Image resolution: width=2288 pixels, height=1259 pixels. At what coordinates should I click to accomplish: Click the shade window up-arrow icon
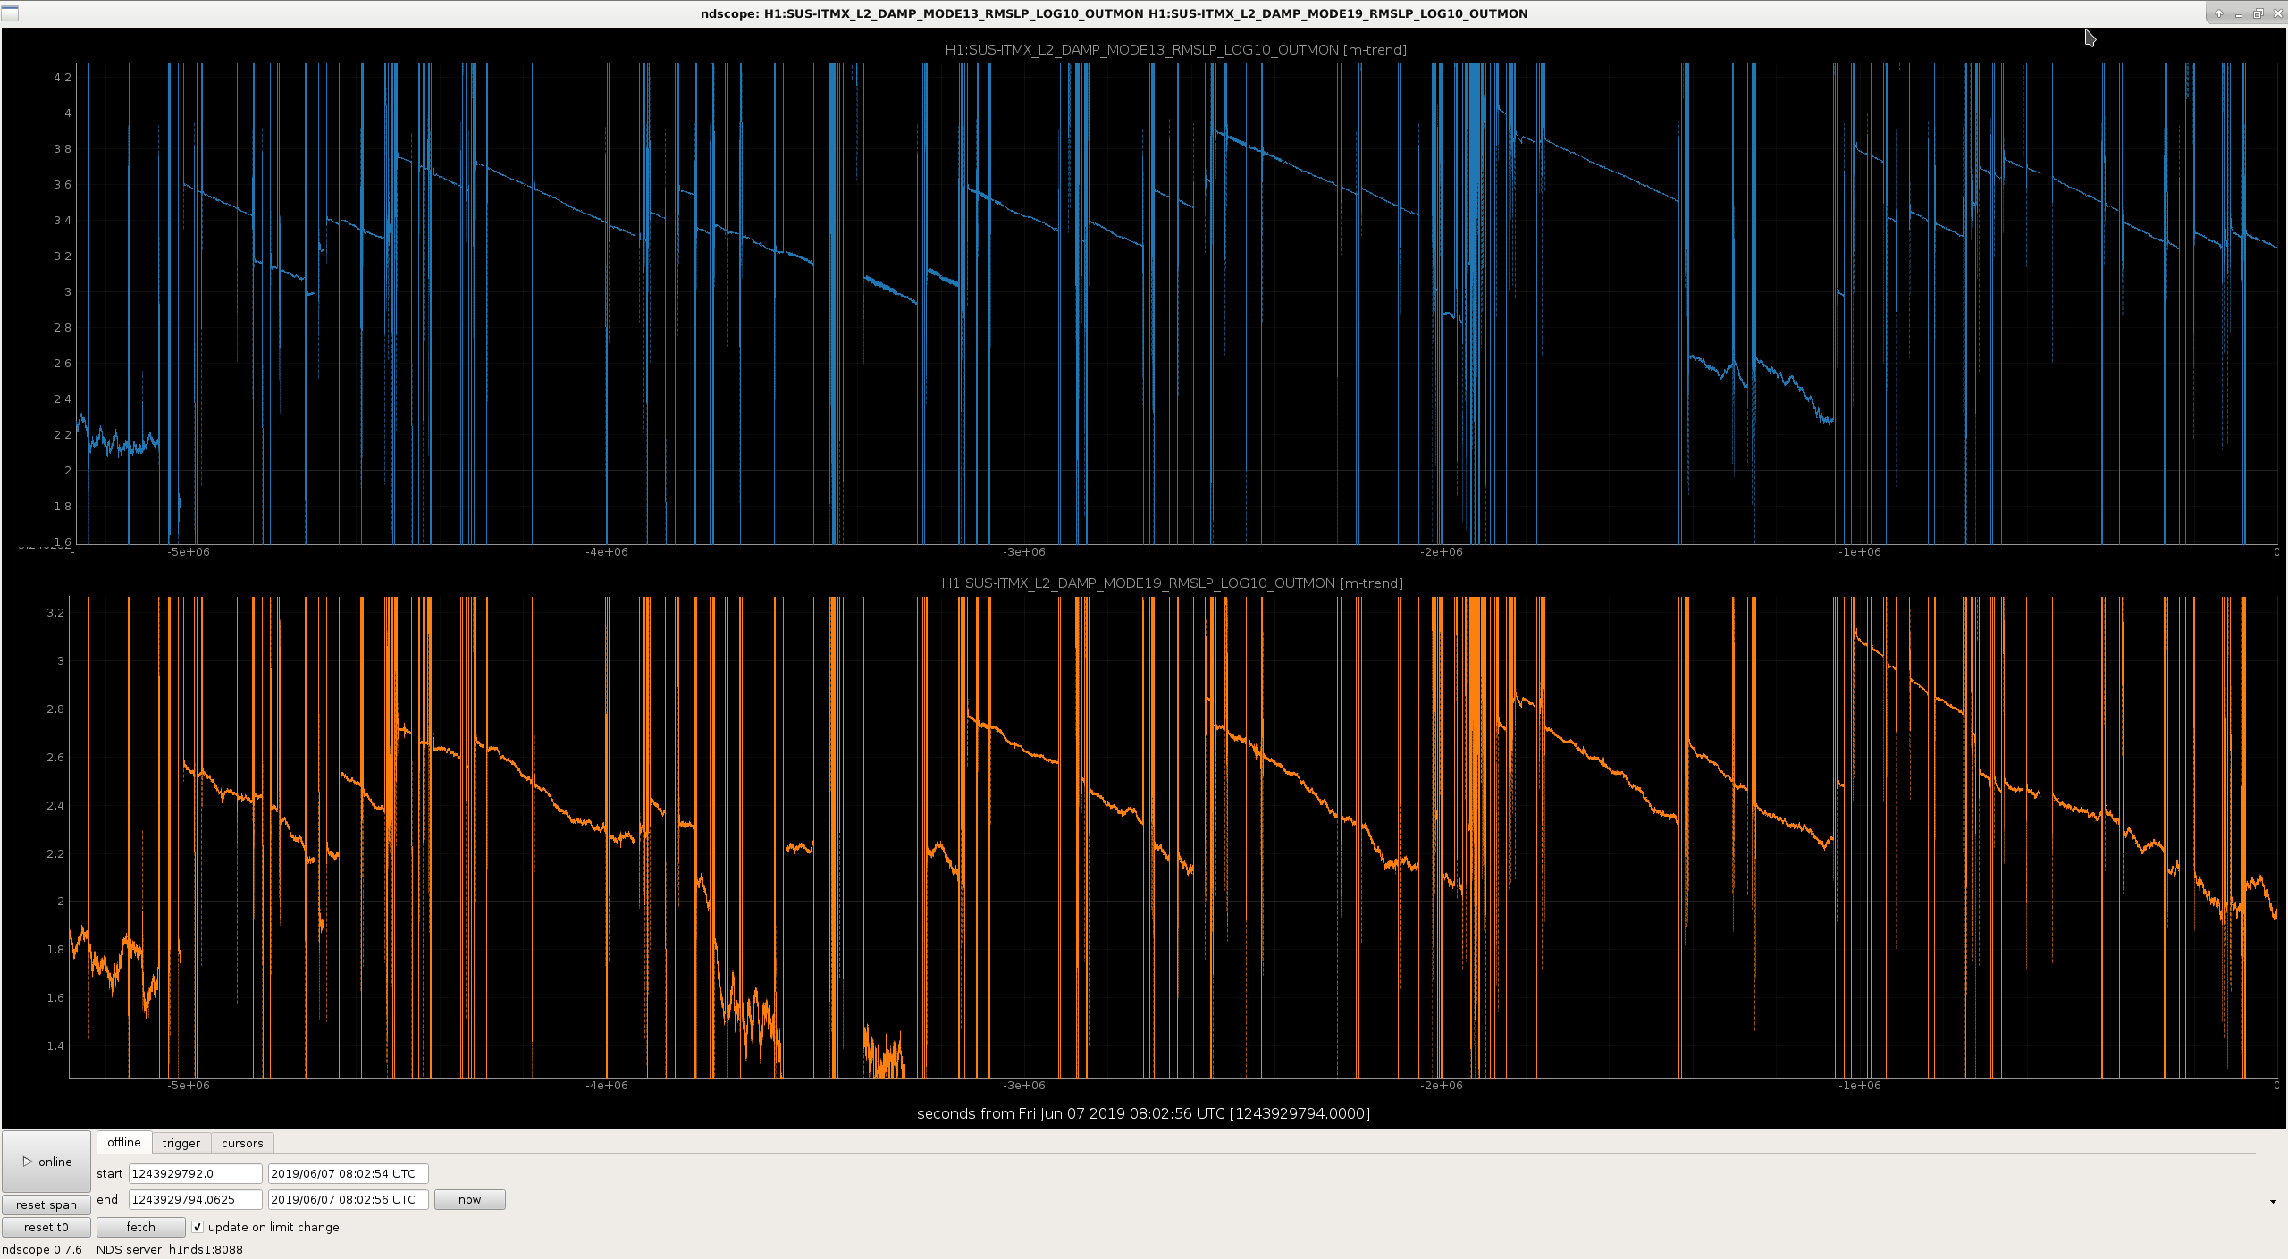pos(2218,13)
